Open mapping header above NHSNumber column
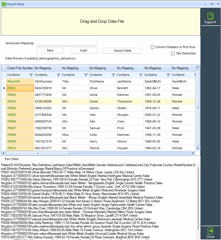The height and width of the screenshot is (240, 221). point(47,68)
